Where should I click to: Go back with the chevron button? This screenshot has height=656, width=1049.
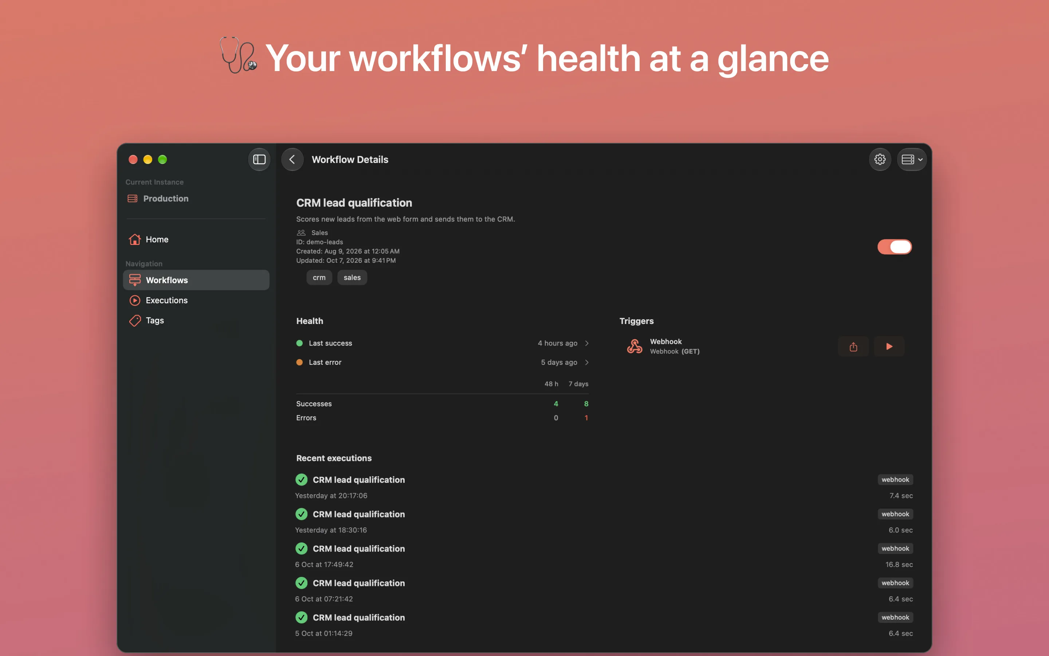coord(292,159)
